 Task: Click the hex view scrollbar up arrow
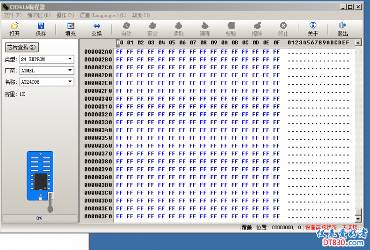click(358, 43)
